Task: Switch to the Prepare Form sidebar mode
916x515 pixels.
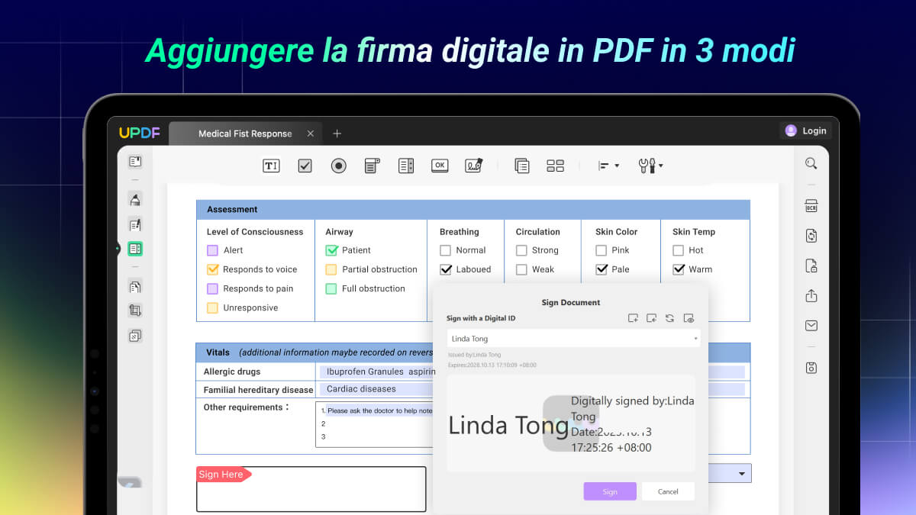Action: [135, 249]
